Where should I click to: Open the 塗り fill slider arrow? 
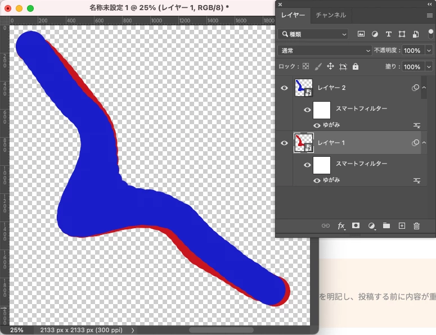[x=429, y=67]
